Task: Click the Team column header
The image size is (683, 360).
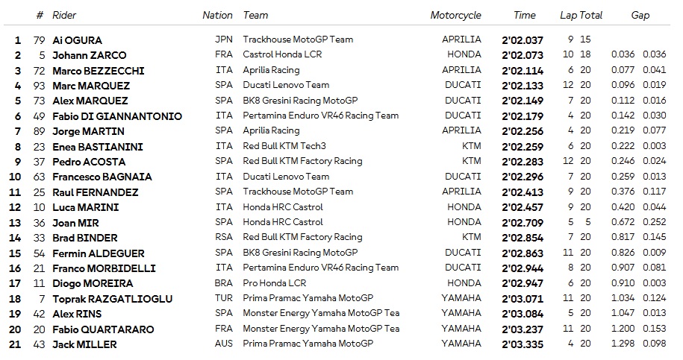Action: 255,15
